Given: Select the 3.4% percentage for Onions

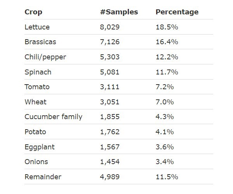Looking at the screenshot, I should click(165, 162).
